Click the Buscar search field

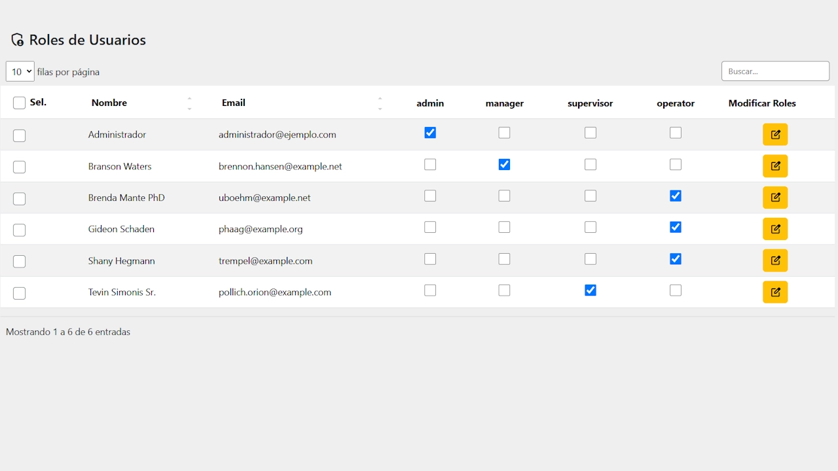pyautogui.click(x=775, y=71)
